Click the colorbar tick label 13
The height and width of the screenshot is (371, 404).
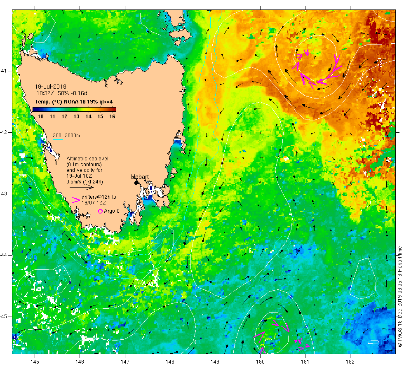point(76,116)
